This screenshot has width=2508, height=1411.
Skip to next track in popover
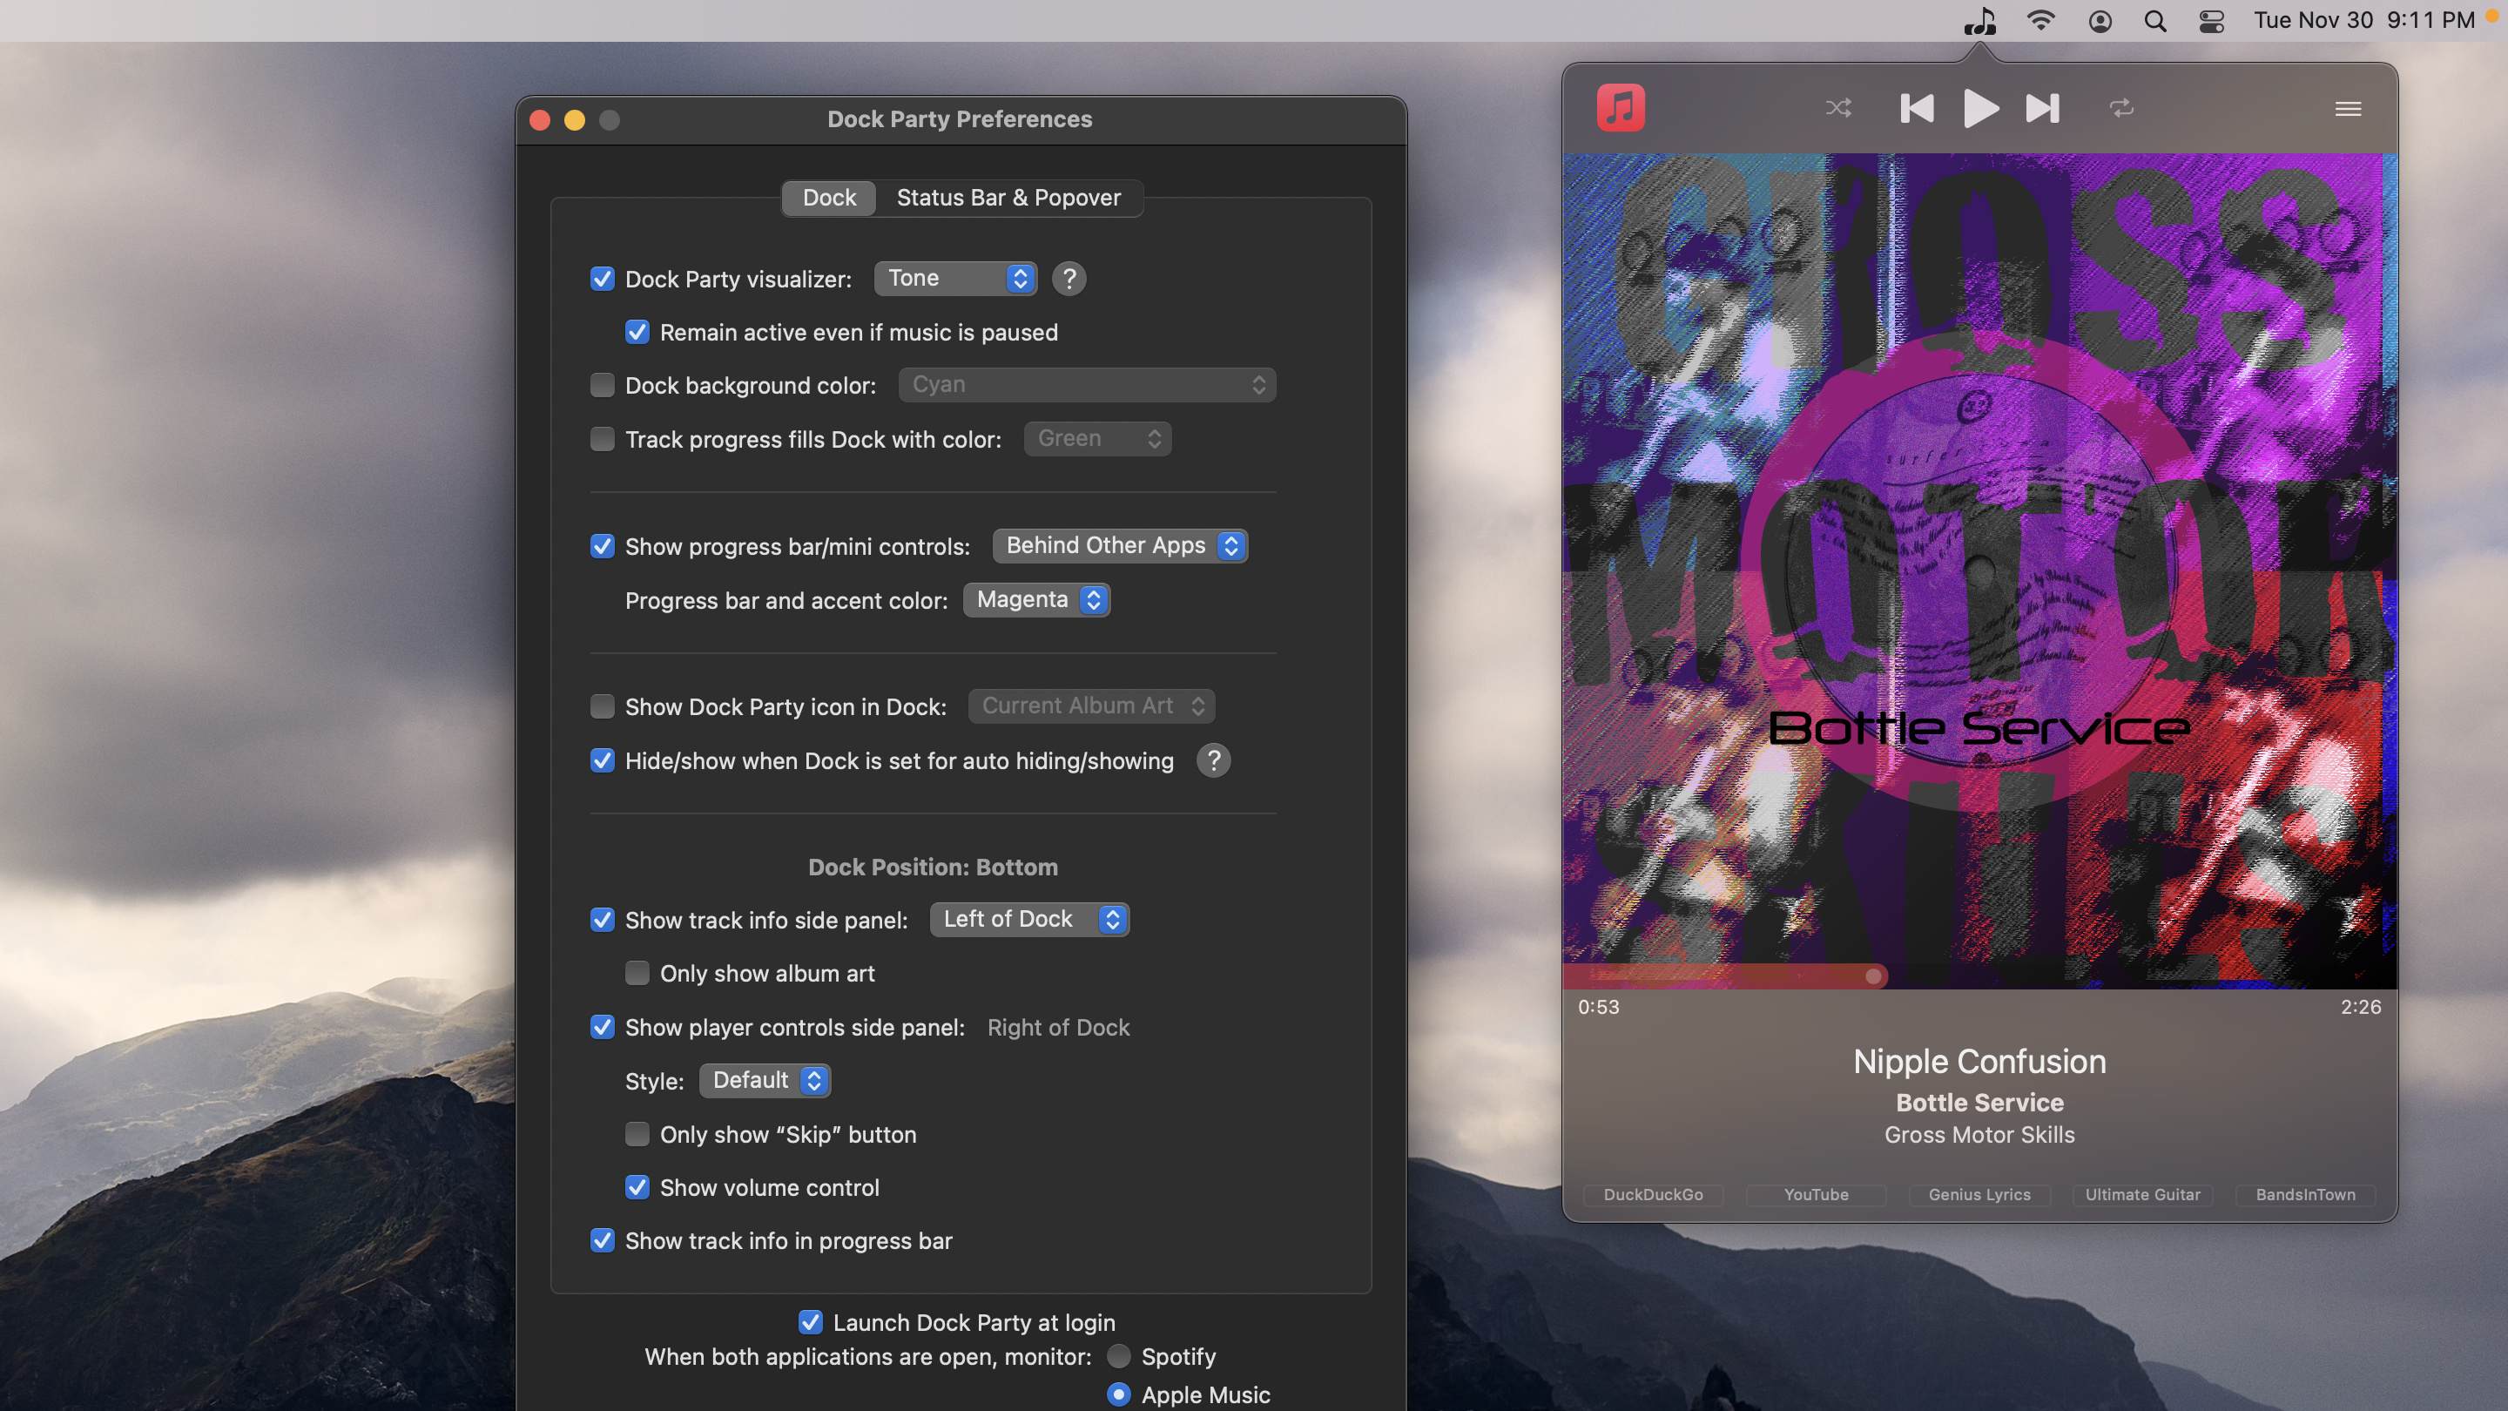[2043, 108]
